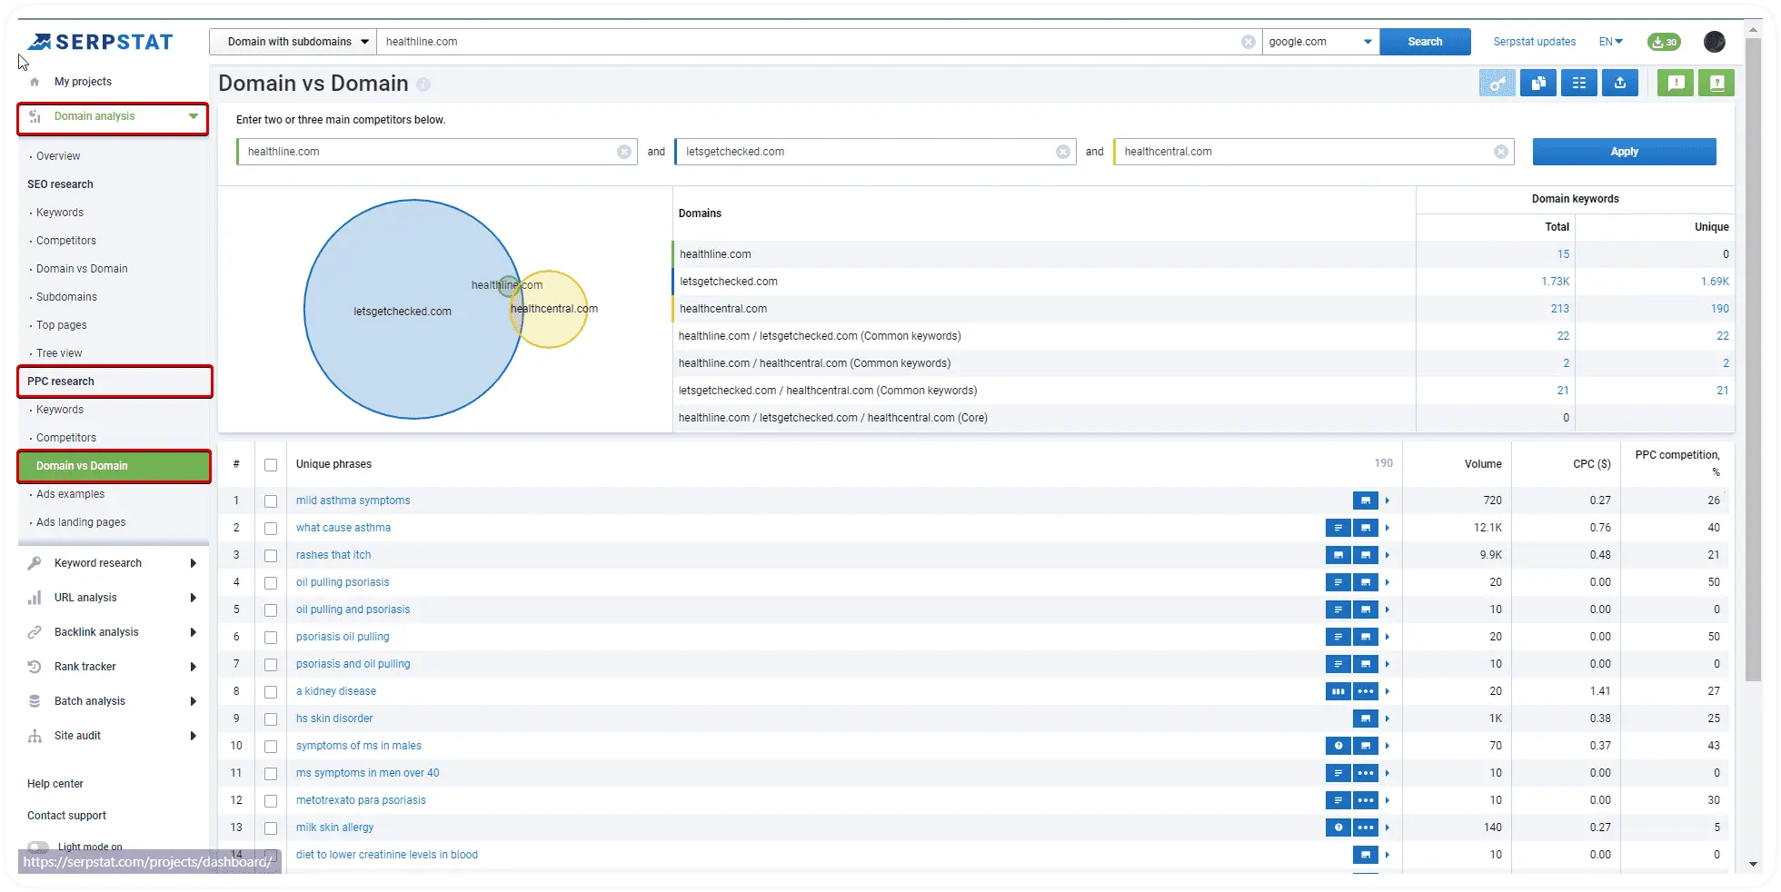Click the export upload arrow icon

pos(1620,84)
